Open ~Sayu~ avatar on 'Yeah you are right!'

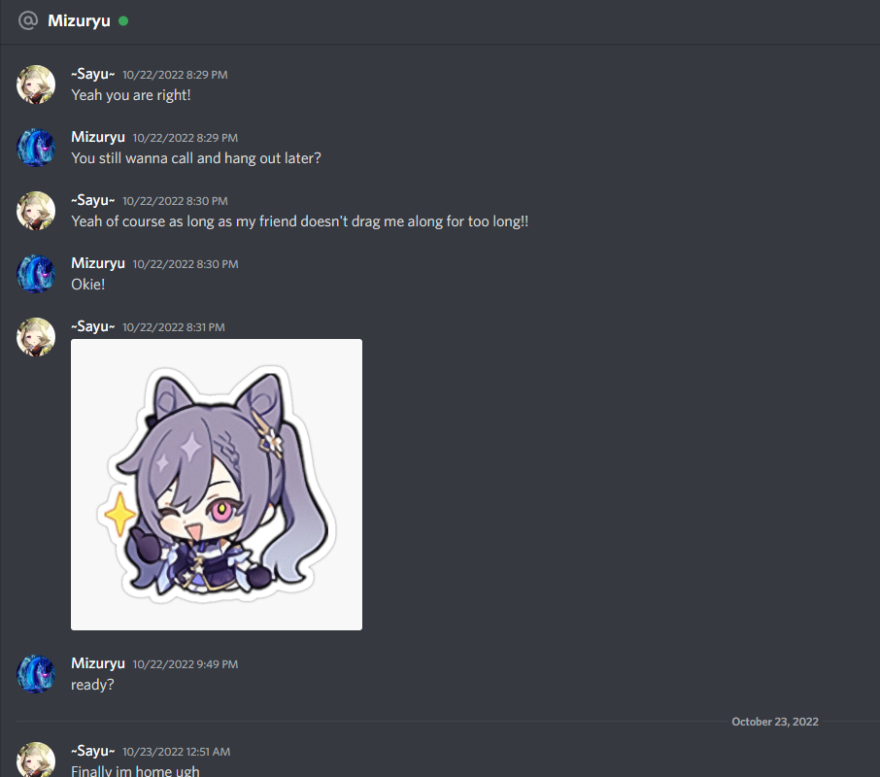click(x=36, y=84)
